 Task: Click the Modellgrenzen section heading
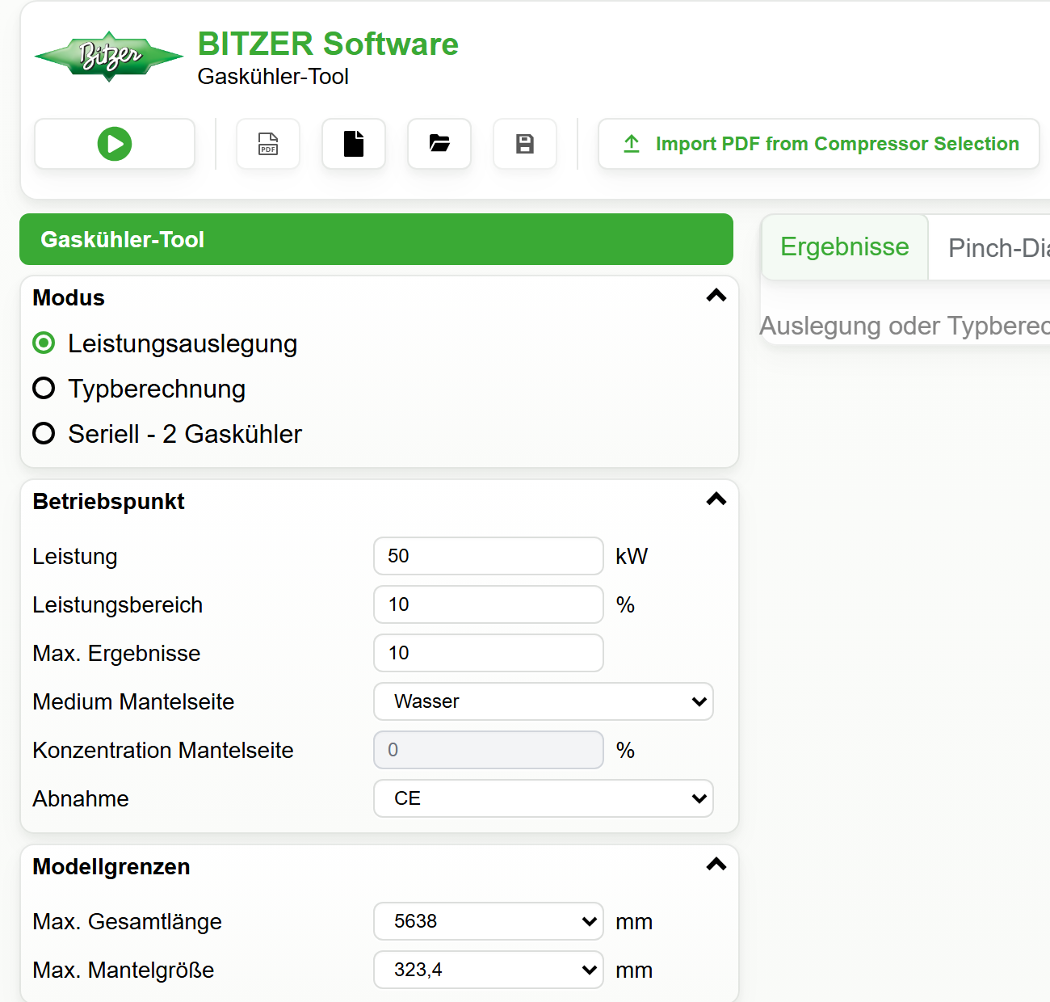(x=111, y=867)
